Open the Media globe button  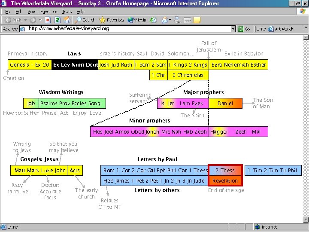pos(137,20)
